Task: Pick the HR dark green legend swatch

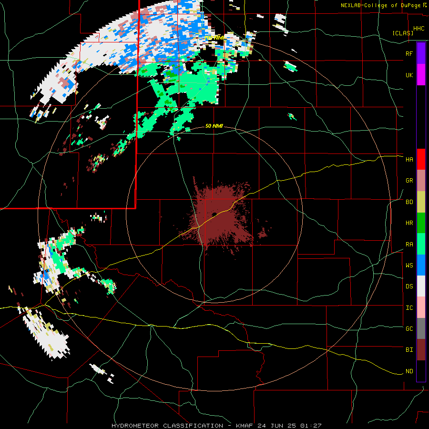Action: (421, 223)
